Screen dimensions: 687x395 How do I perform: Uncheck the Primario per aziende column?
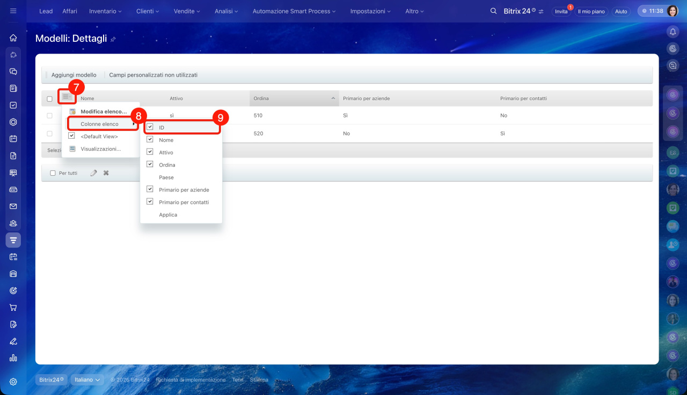tap(150, 190)
